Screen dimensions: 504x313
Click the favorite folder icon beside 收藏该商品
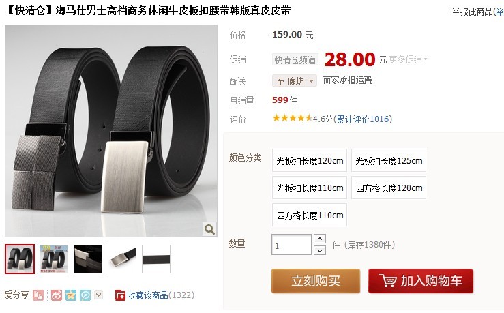click(120, 295)
